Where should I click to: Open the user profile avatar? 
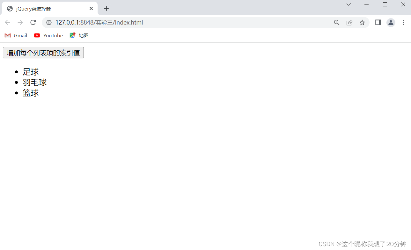[391, 23]
